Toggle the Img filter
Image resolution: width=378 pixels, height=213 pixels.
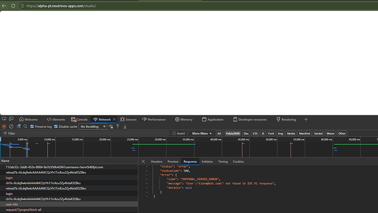pos(280,133)
